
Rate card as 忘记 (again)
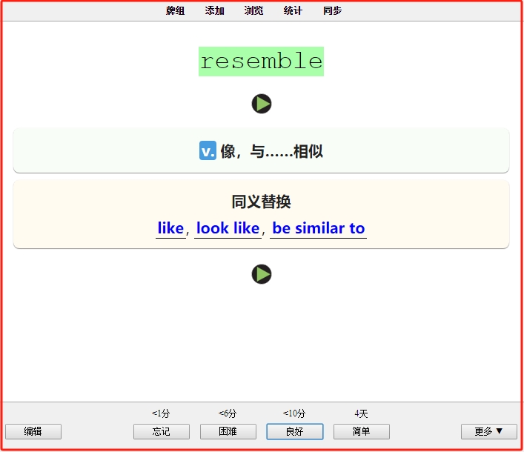(162, 431)
